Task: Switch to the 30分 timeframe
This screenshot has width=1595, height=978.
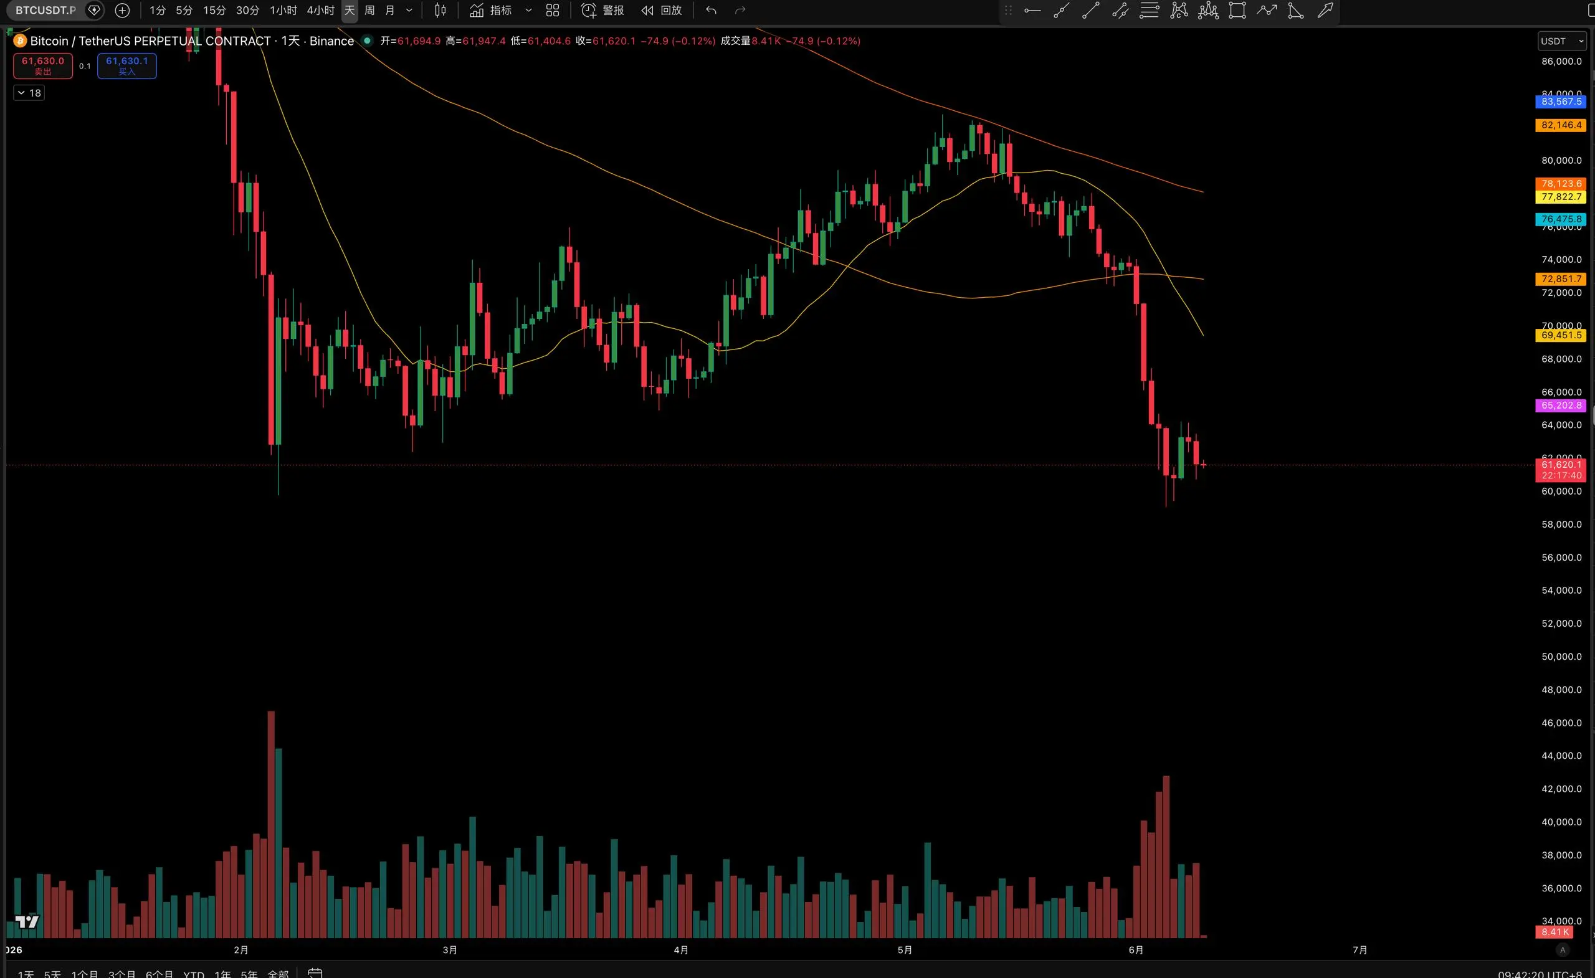Action: [x=247, y=11]
